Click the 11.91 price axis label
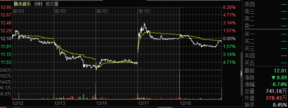 click(6, 46)
